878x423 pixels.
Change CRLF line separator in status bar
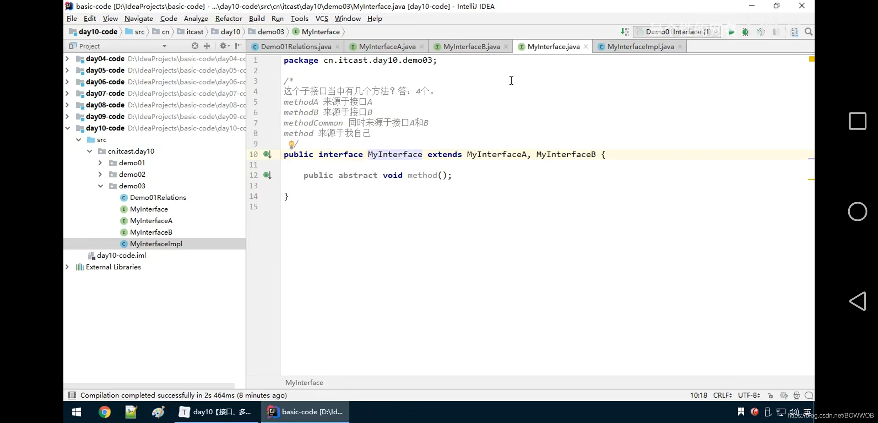[722, 396]
